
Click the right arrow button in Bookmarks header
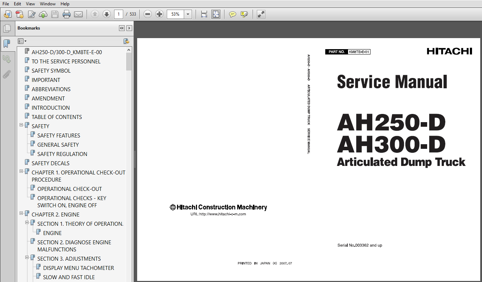pyautogui.click(x=129, y=28)
